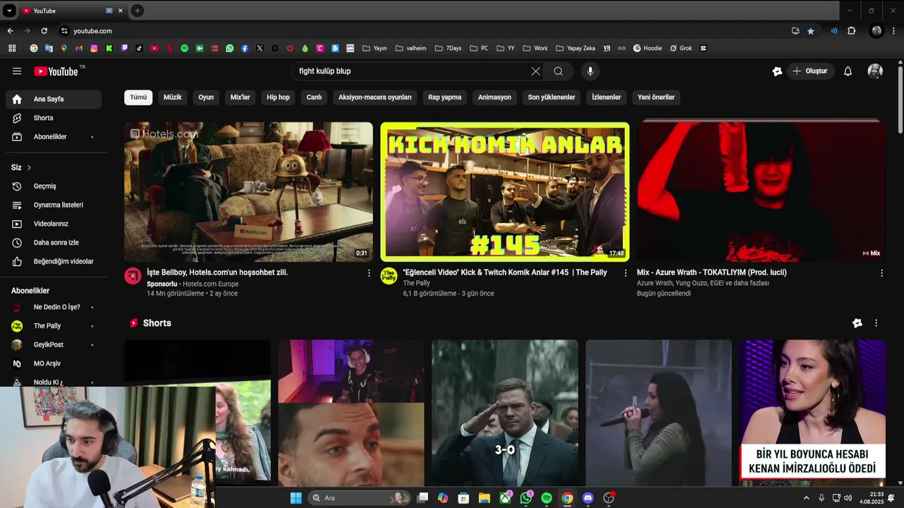Open the Kenan İmirzalıoğlu Short
The width and height of the screenshot is (904, 508).
click(812, 413)
